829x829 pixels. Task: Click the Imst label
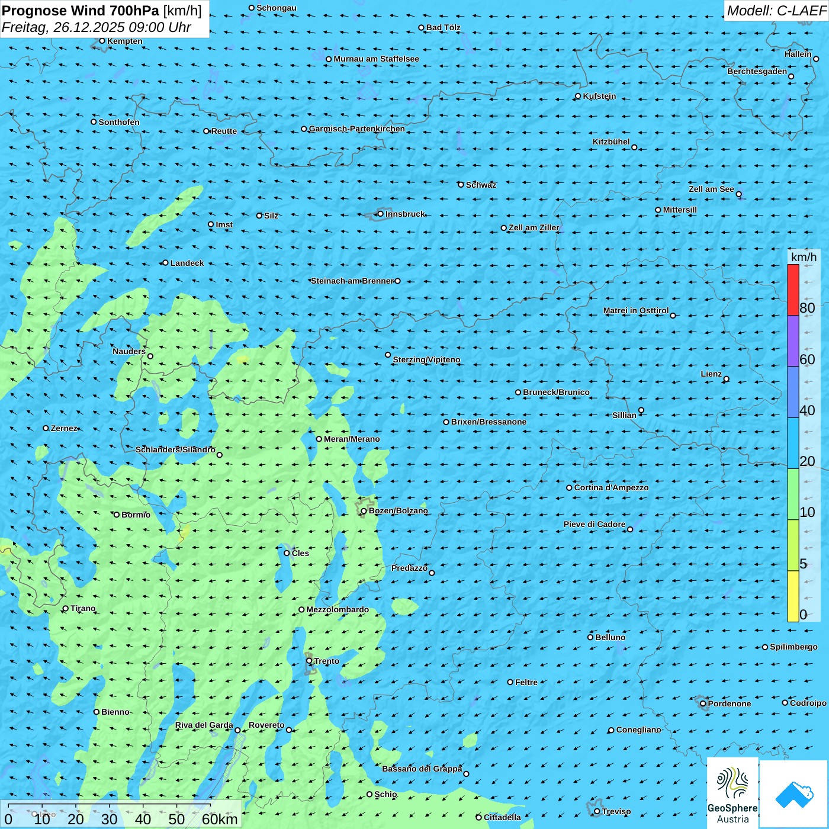tap(224, 224)
